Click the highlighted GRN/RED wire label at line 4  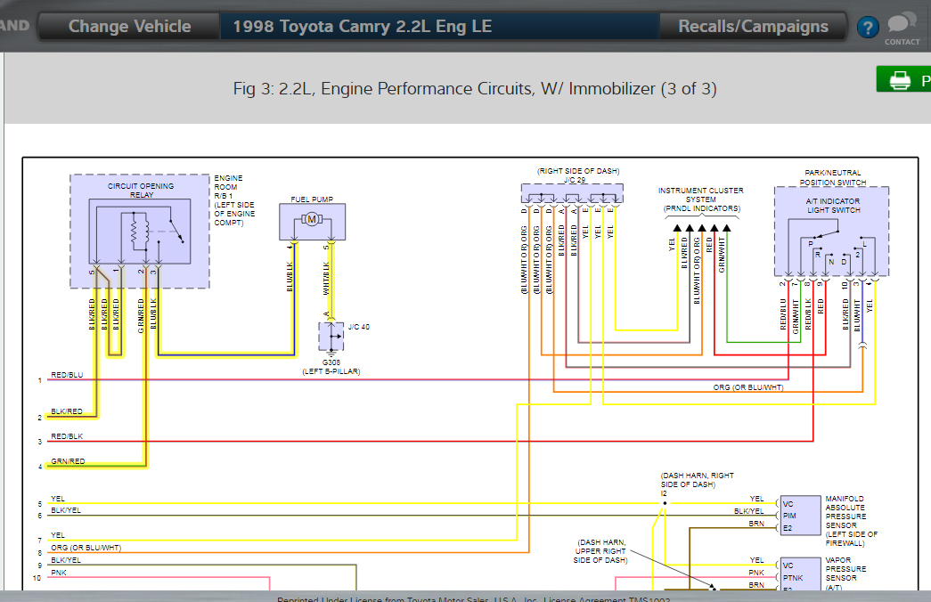pos(68,461)
